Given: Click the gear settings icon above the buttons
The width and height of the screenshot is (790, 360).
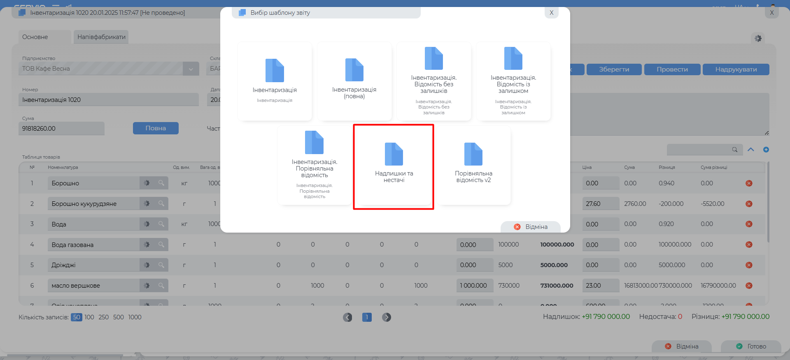Looking at the screenshot, I should coord(758,38).
